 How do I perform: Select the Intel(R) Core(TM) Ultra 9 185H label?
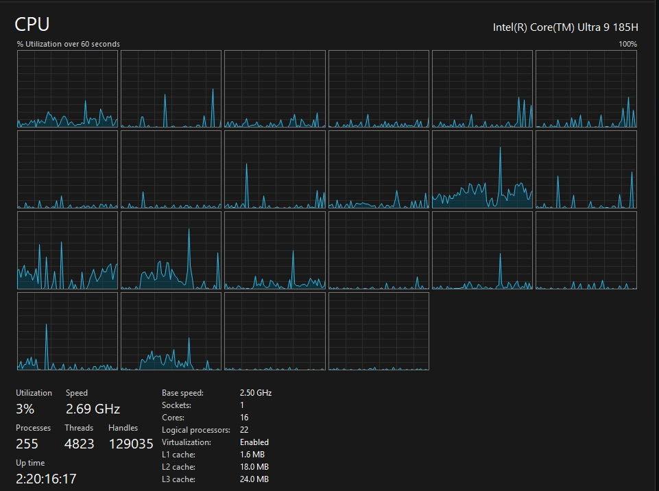(565, 27)
